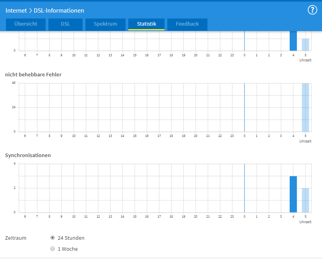Image resolution: width=322 pixels, height=259 pixels.
Task: Click midnight marker line in nicht behebbare Fehler chart
Action: [244, 107]
